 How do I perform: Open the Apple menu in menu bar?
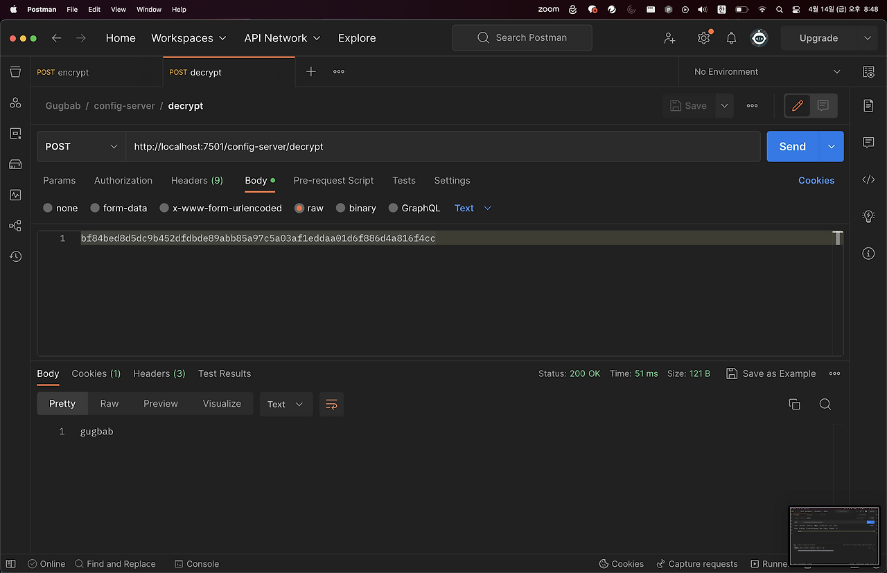coord(12,9)
